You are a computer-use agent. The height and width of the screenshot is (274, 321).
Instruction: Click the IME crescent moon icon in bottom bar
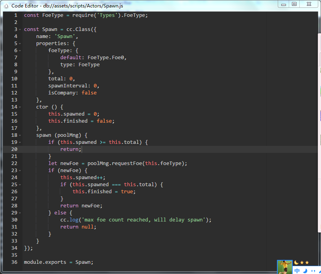[x=305, y=271]
